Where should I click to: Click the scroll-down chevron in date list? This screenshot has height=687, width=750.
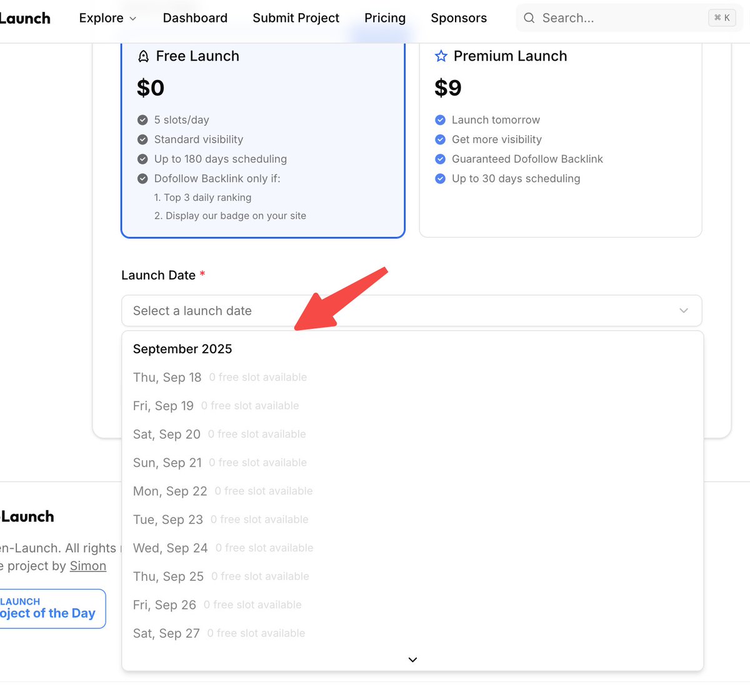click(412, 659)
